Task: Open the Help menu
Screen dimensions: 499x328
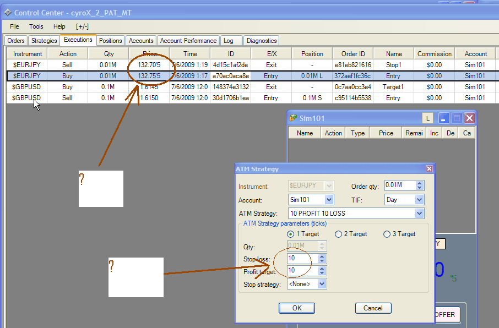Action: coord(59,26)
